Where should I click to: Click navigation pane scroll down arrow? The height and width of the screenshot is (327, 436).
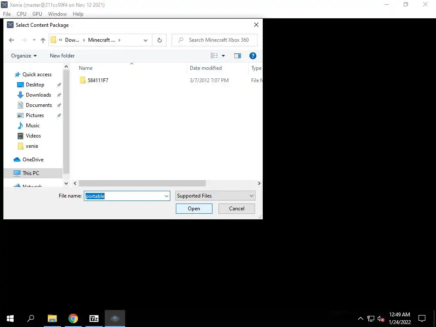pos(66,183)
